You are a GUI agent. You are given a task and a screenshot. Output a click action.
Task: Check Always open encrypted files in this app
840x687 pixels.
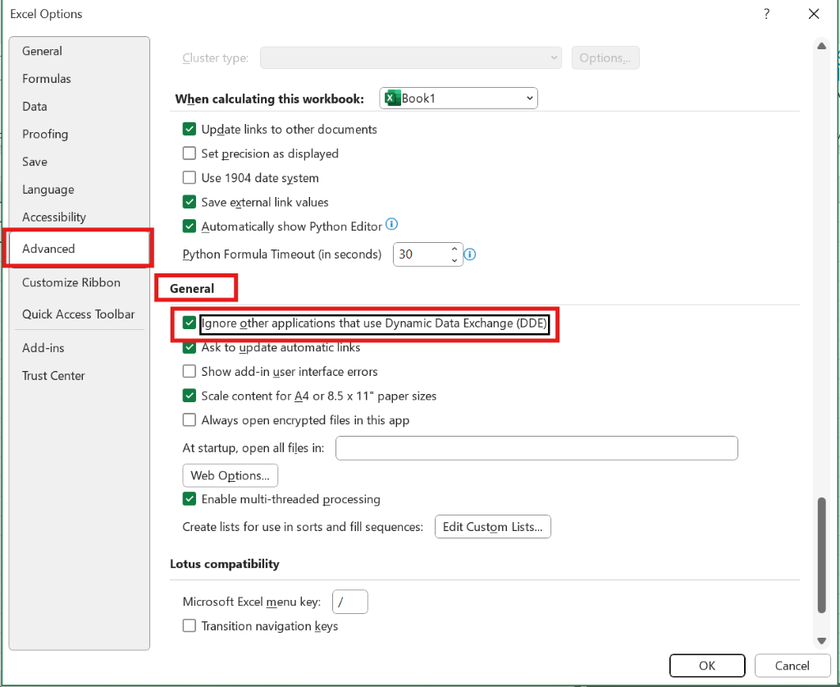[189, 420]
